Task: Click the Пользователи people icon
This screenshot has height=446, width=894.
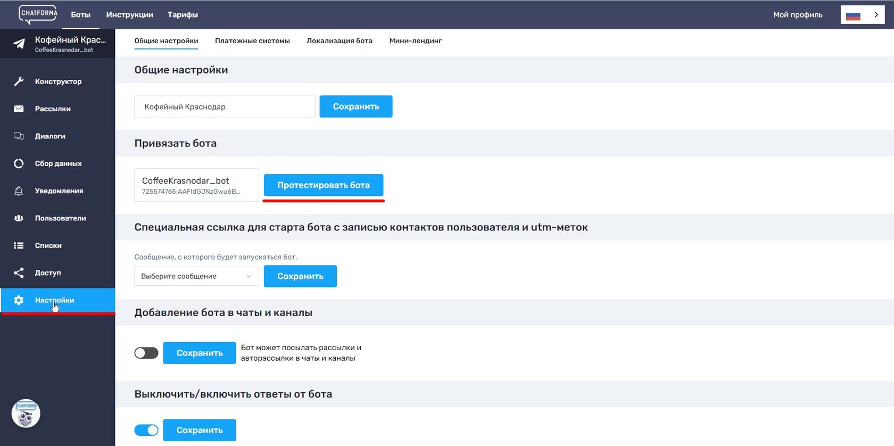Action: click(x=19, y=218)
